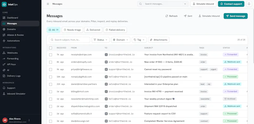Screen dimensions: 254x124
Task: Check the select-all checkbox in the table header
Action: (51, 48)
